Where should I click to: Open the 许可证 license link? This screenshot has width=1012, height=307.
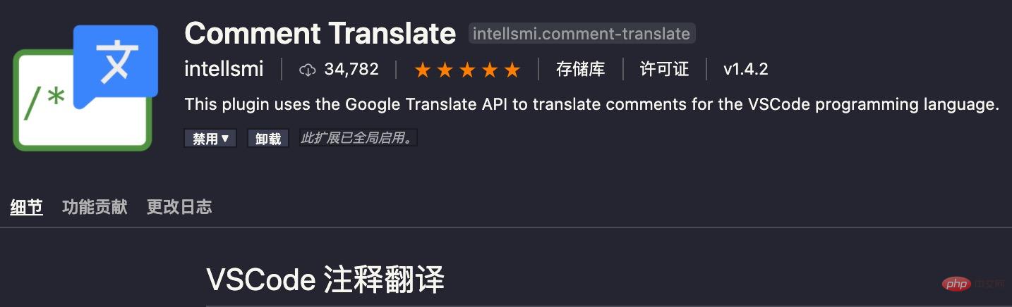pyautogui.click(x=664, y=69)
